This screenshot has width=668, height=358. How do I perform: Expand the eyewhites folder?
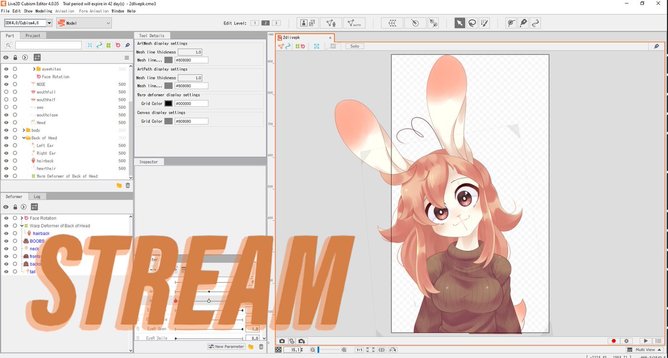34,69
